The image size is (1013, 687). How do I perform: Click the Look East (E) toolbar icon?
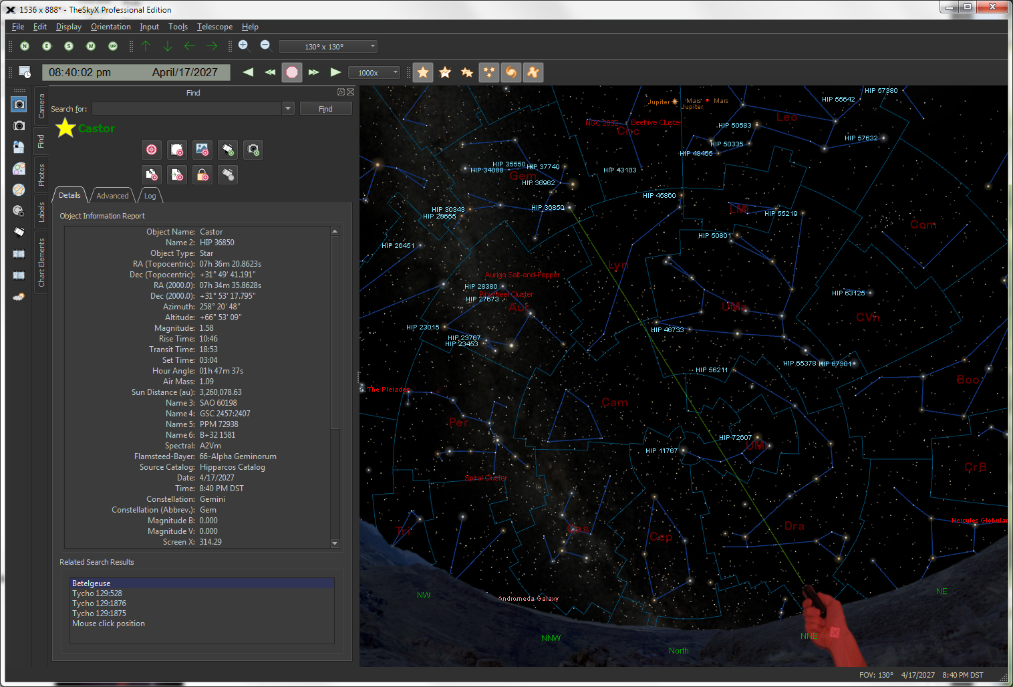47,46
